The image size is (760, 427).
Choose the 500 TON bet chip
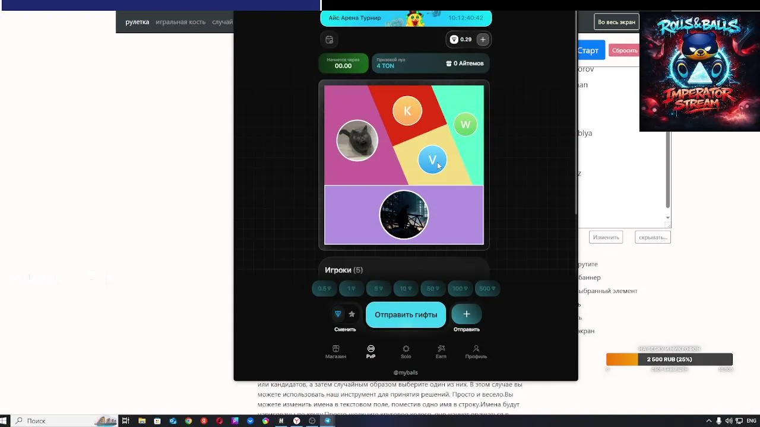pos(487,289)
